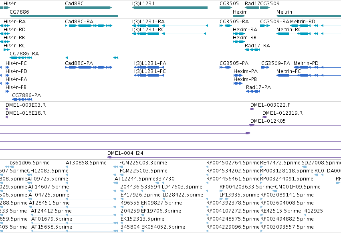Viewport: 341px width, 233px height.
Task: Click BAC end DME1-003E03.R
Action: point(26,105)
